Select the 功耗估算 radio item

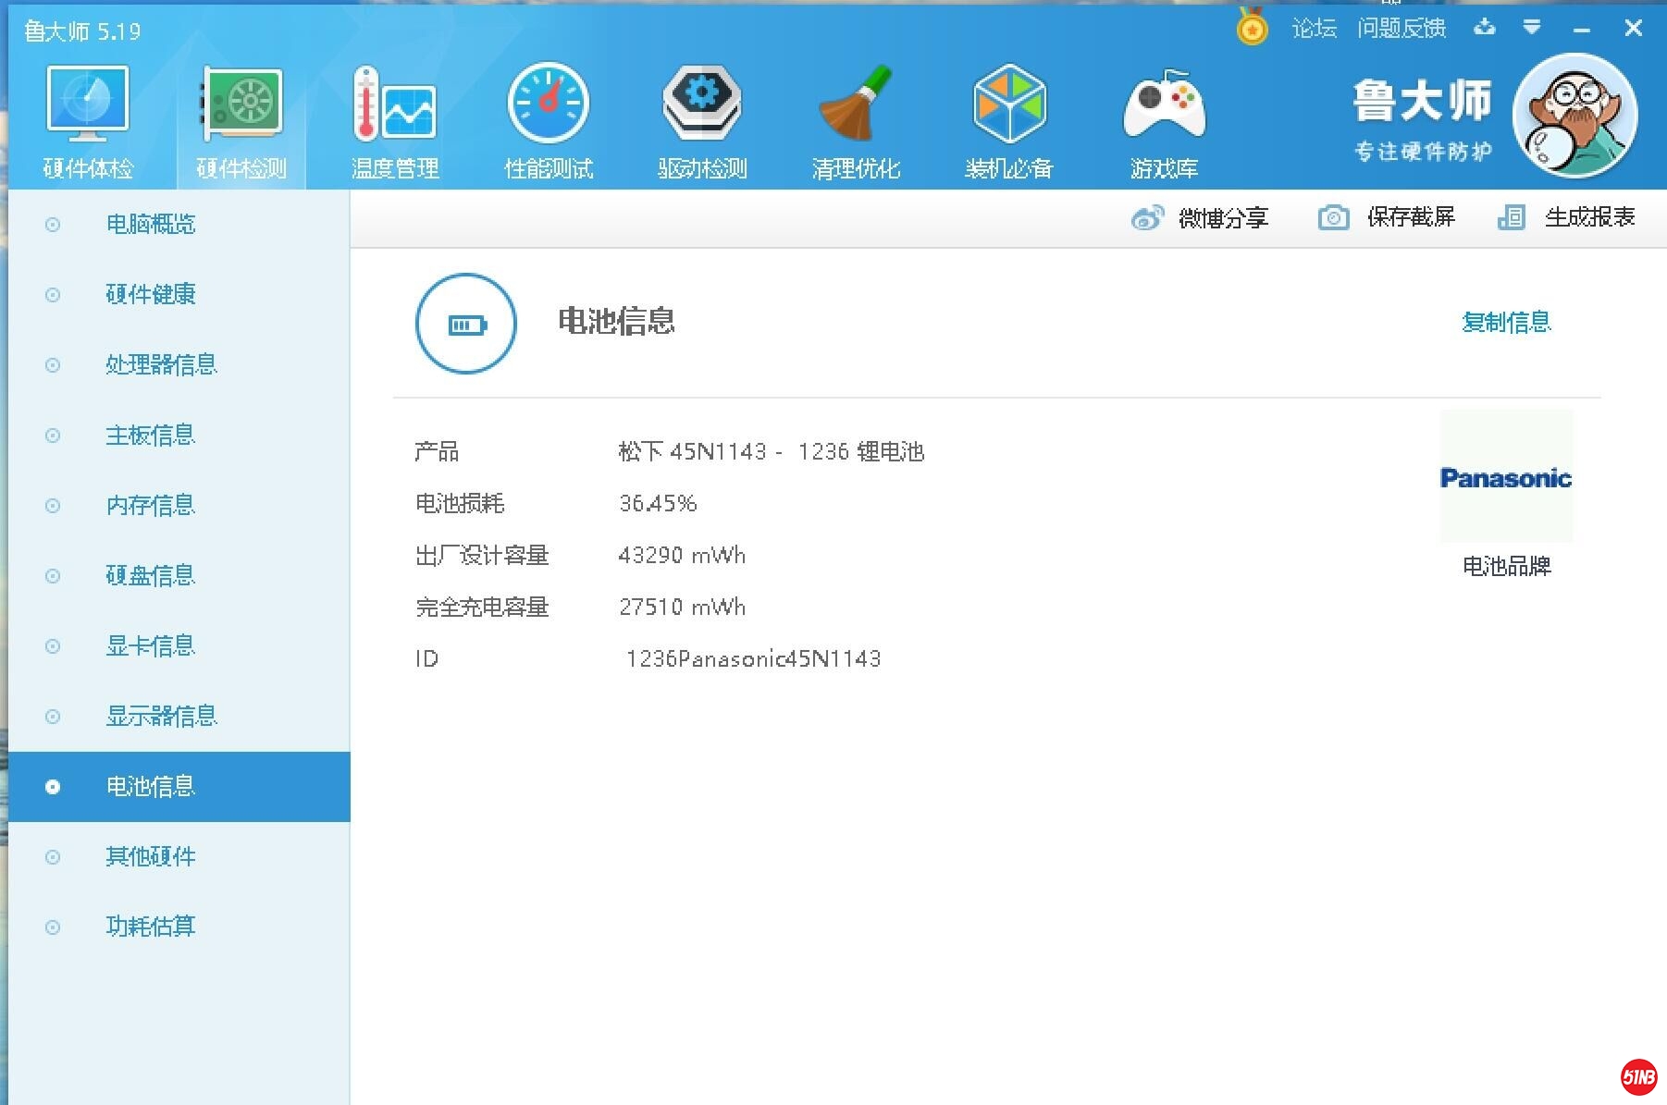[151, 927]
